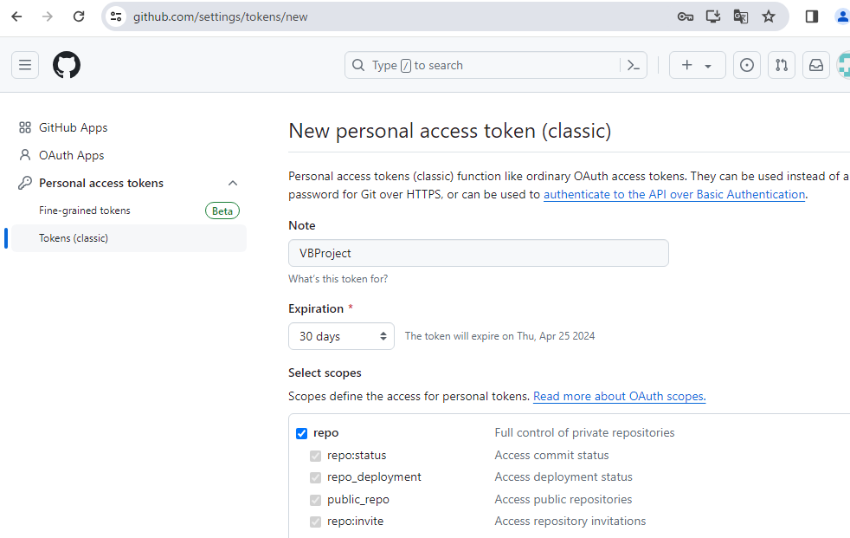Follow the authenticate to the API link
This screenshot has width=850, height=538.
tap(674, 195)
